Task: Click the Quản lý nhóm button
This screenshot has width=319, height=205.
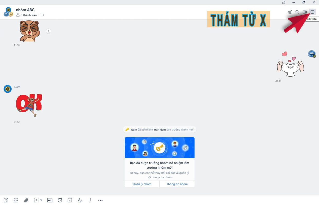Action: (x=142, y=184)
